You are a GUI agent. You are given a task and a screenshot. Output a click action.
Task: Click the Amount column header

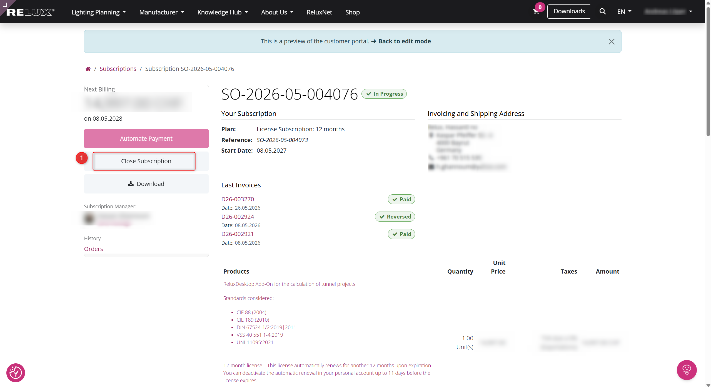607,271
